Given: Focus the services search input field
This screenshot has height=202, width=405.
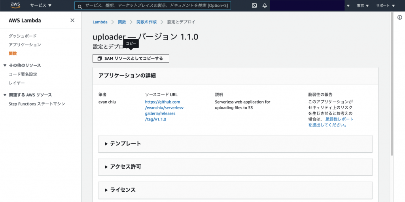Looking at the screenshot, I should (153, 6).
